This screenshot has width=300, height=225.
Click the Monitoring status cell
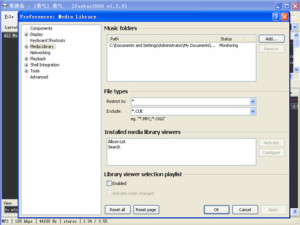[x=229, y=46]
